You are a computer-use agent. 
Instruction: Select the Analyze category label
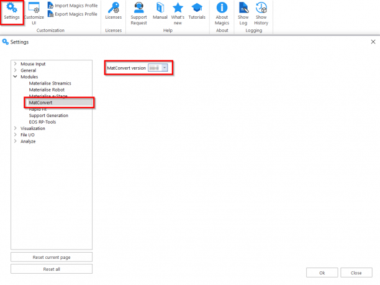point(28,141)
